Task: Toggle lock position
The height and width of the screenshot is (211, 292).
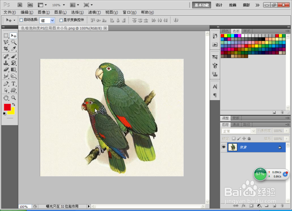Action: (x=244, y=139)
